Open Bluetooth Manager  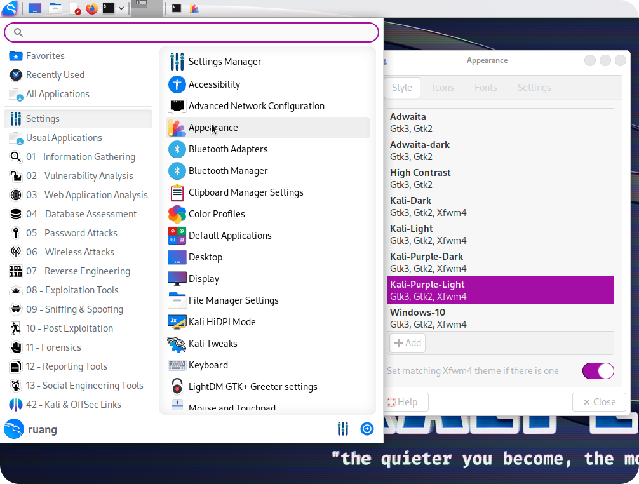click(x=268, y=171)
